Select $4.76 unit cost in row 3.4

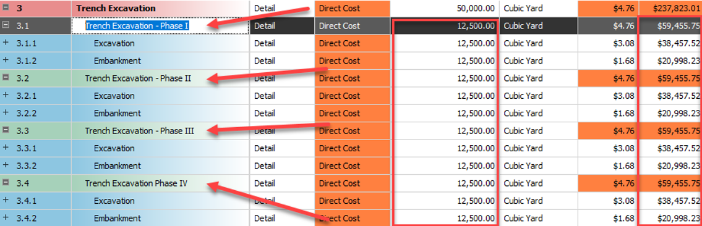(609, 183)
